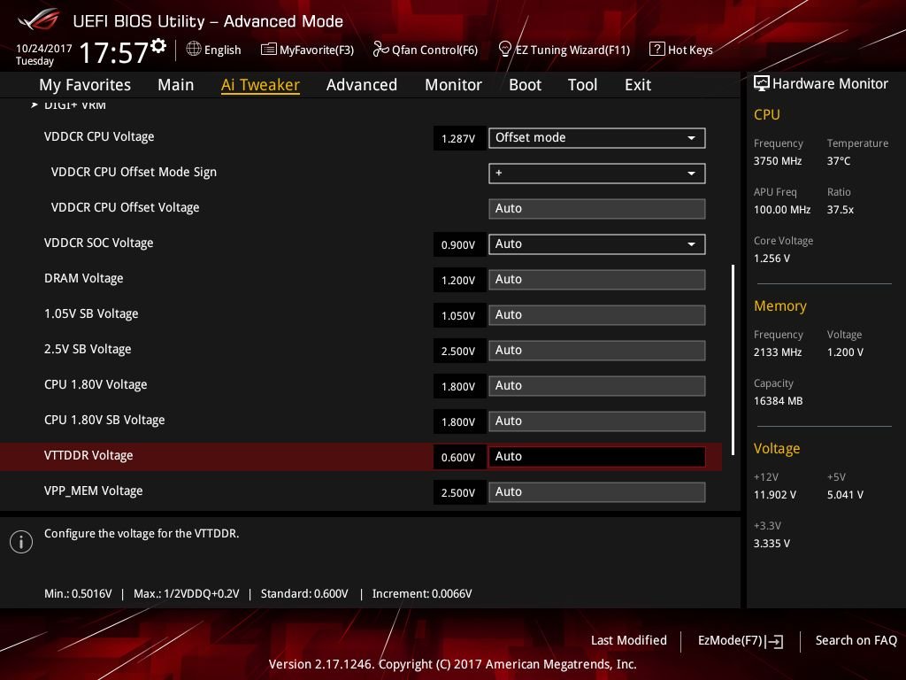906x680 pixels.
Task: Click the VTTDDR Voltage Auto field
Action: pyautogui.click(x=597, y=457)
